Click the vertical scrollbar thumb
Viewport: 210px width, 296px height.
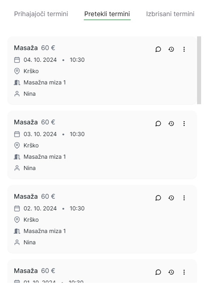[x=199, y=70]
